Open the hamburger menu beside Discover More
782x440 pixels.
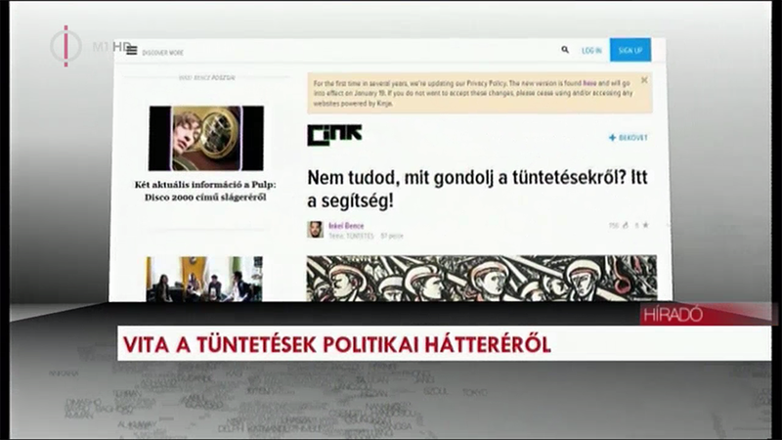(132, 51)
